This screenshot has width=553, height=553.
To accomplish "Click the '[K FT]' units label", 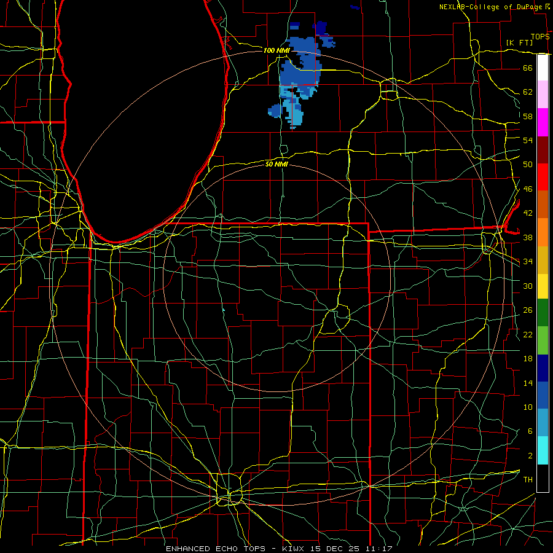I will [x=519, y=43].
